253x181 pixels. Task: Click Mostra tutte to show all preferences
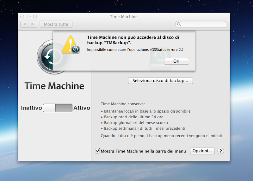[56, 24]
